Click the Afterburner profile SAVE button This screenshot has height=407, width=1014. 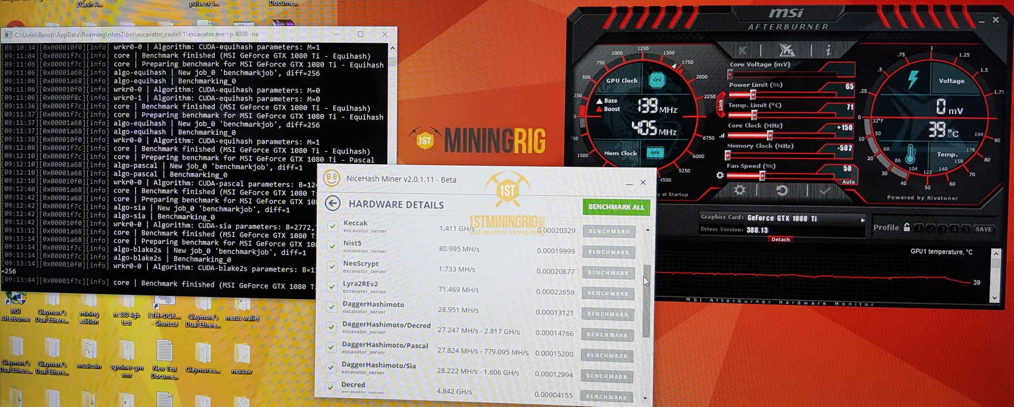coord(983,229)
